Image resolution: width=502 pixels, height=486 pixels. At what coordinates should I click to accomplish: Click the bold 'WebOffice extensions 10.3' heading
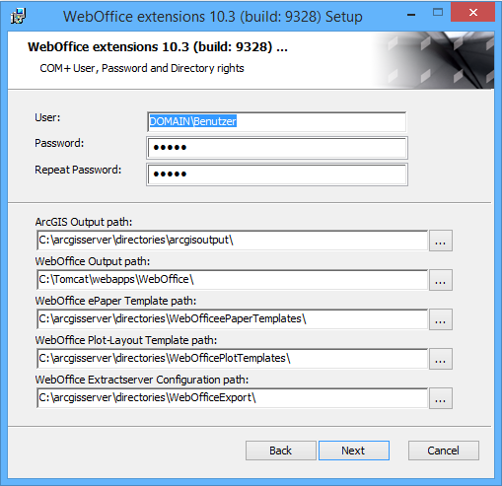(x=158, y=47)
